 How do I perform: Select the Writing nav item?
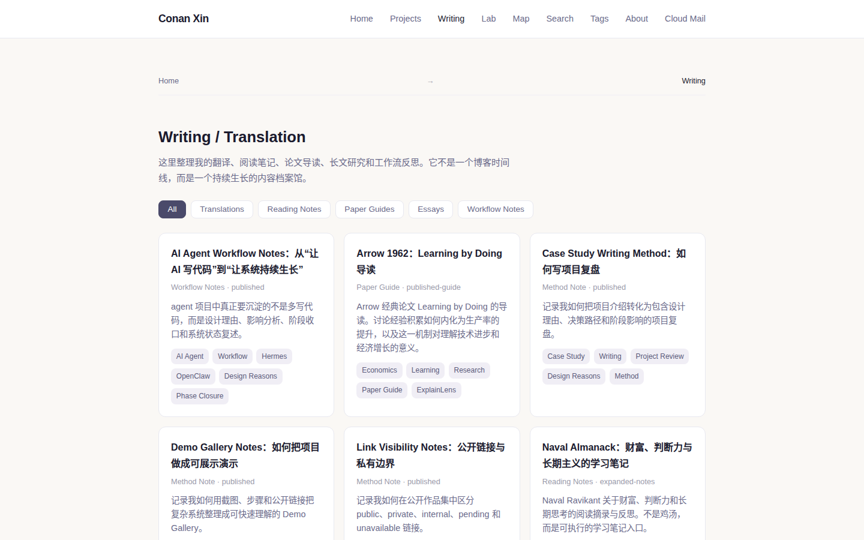(x=451, y=19)
